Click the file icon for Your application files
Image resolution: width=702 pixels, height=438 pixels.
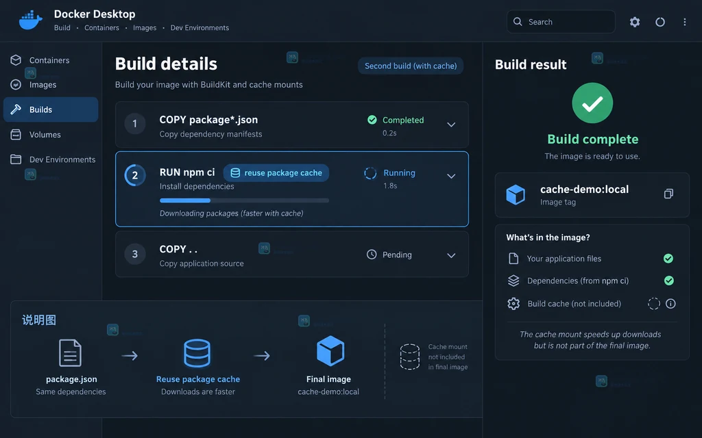click(513, 258)
